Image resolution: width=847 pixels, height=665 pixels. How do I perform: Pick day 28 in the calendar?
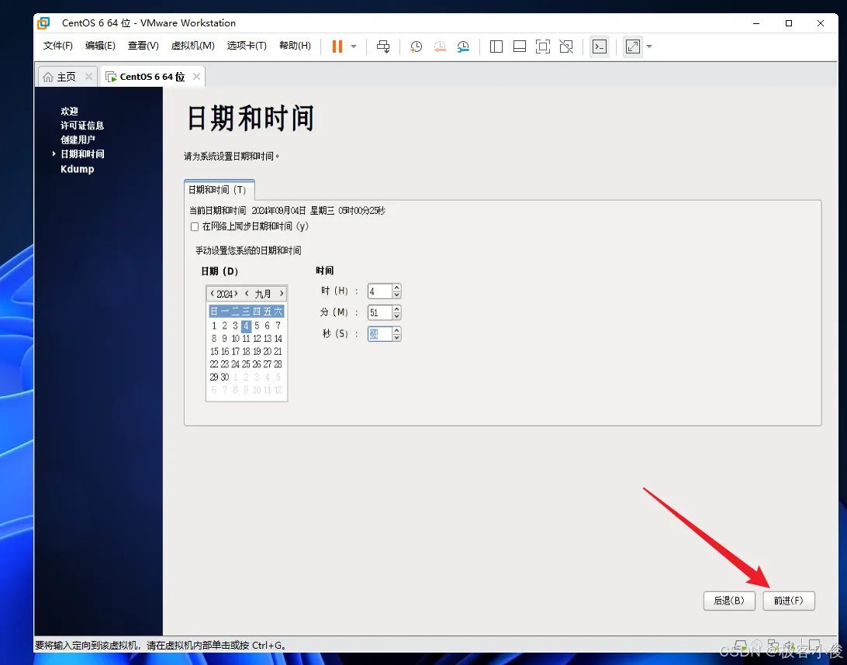pos(278,364)
